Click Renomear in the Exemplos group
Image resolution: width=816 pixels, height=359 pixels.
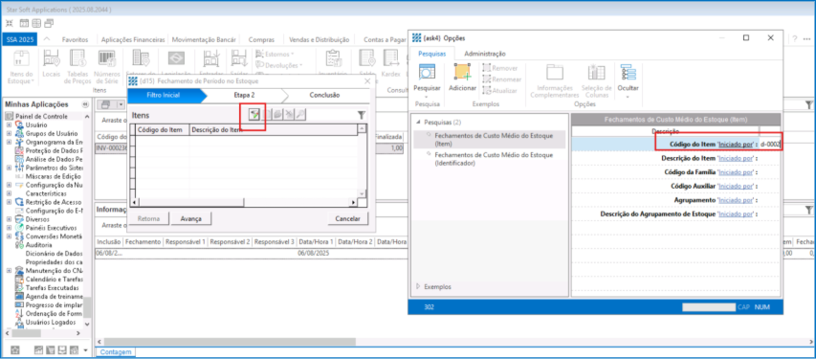coord(500,79)
